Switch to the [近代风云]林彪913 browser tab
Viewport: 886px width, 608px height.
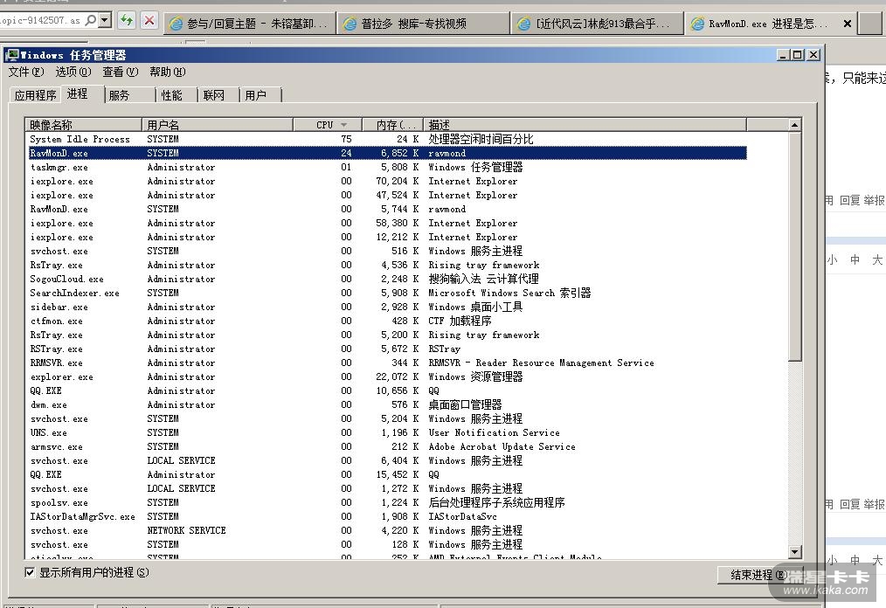[x=597, y=24]
